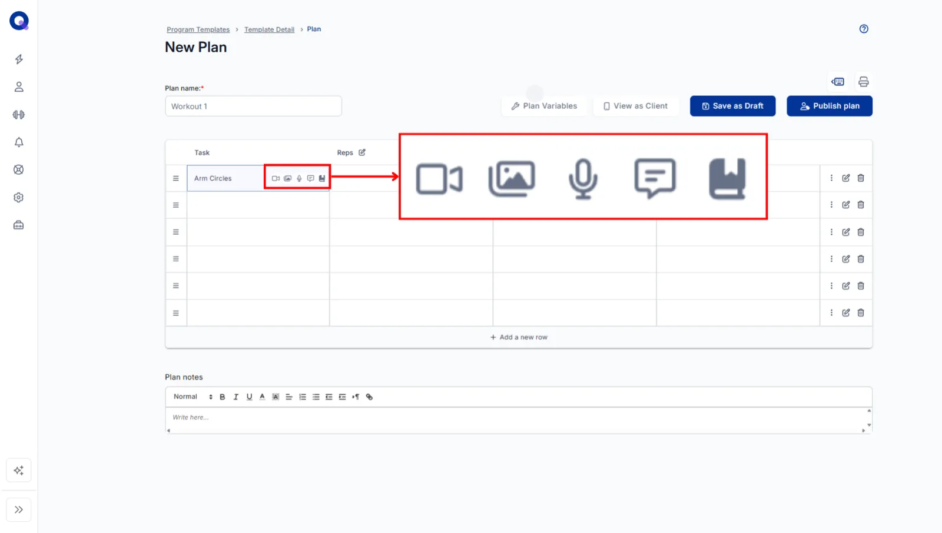Open background highlight color picker
This screenshot has width=942, height=533.
click(x=276, y=397)
